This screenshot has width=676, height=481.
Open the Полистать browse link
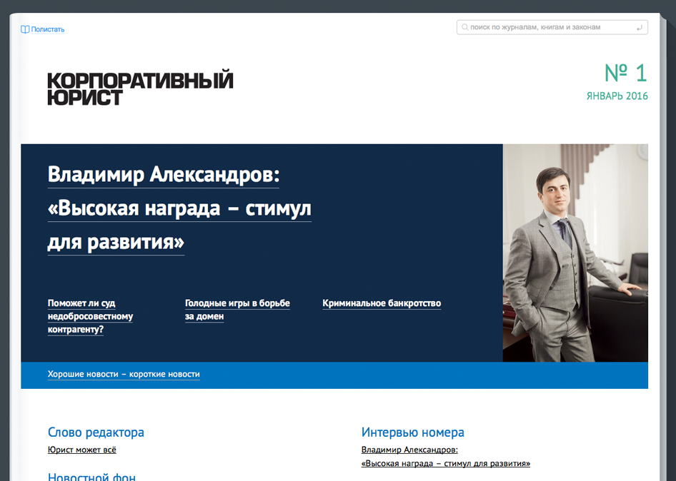48,29
